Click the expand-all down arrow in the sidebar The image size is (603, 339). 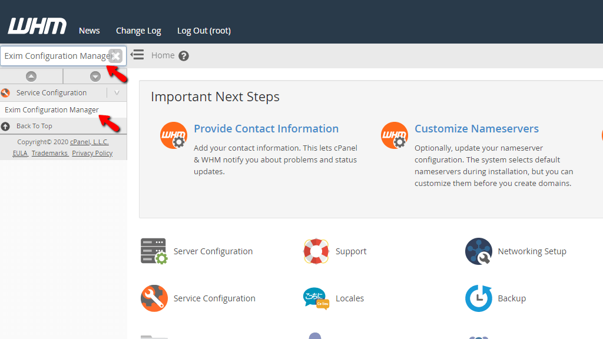tap(95, 77)
